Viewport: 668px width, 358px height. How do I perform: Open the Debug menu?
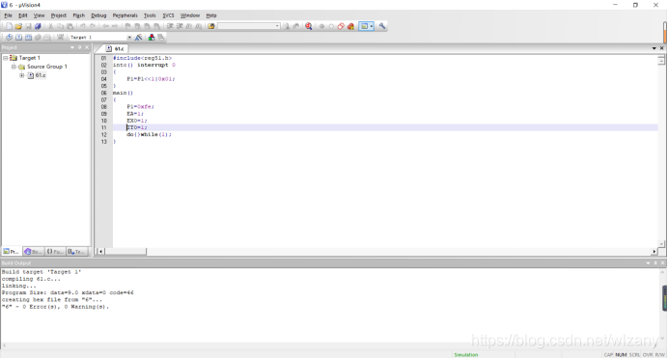98,15
